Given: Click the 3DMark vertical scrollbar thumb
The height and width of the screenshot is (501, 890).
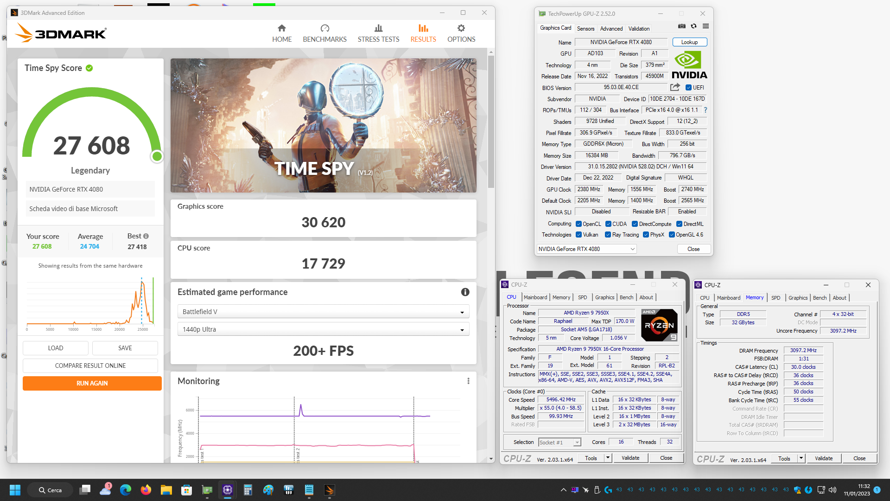Looking at the screenshot, I should [x=491, y=122].
